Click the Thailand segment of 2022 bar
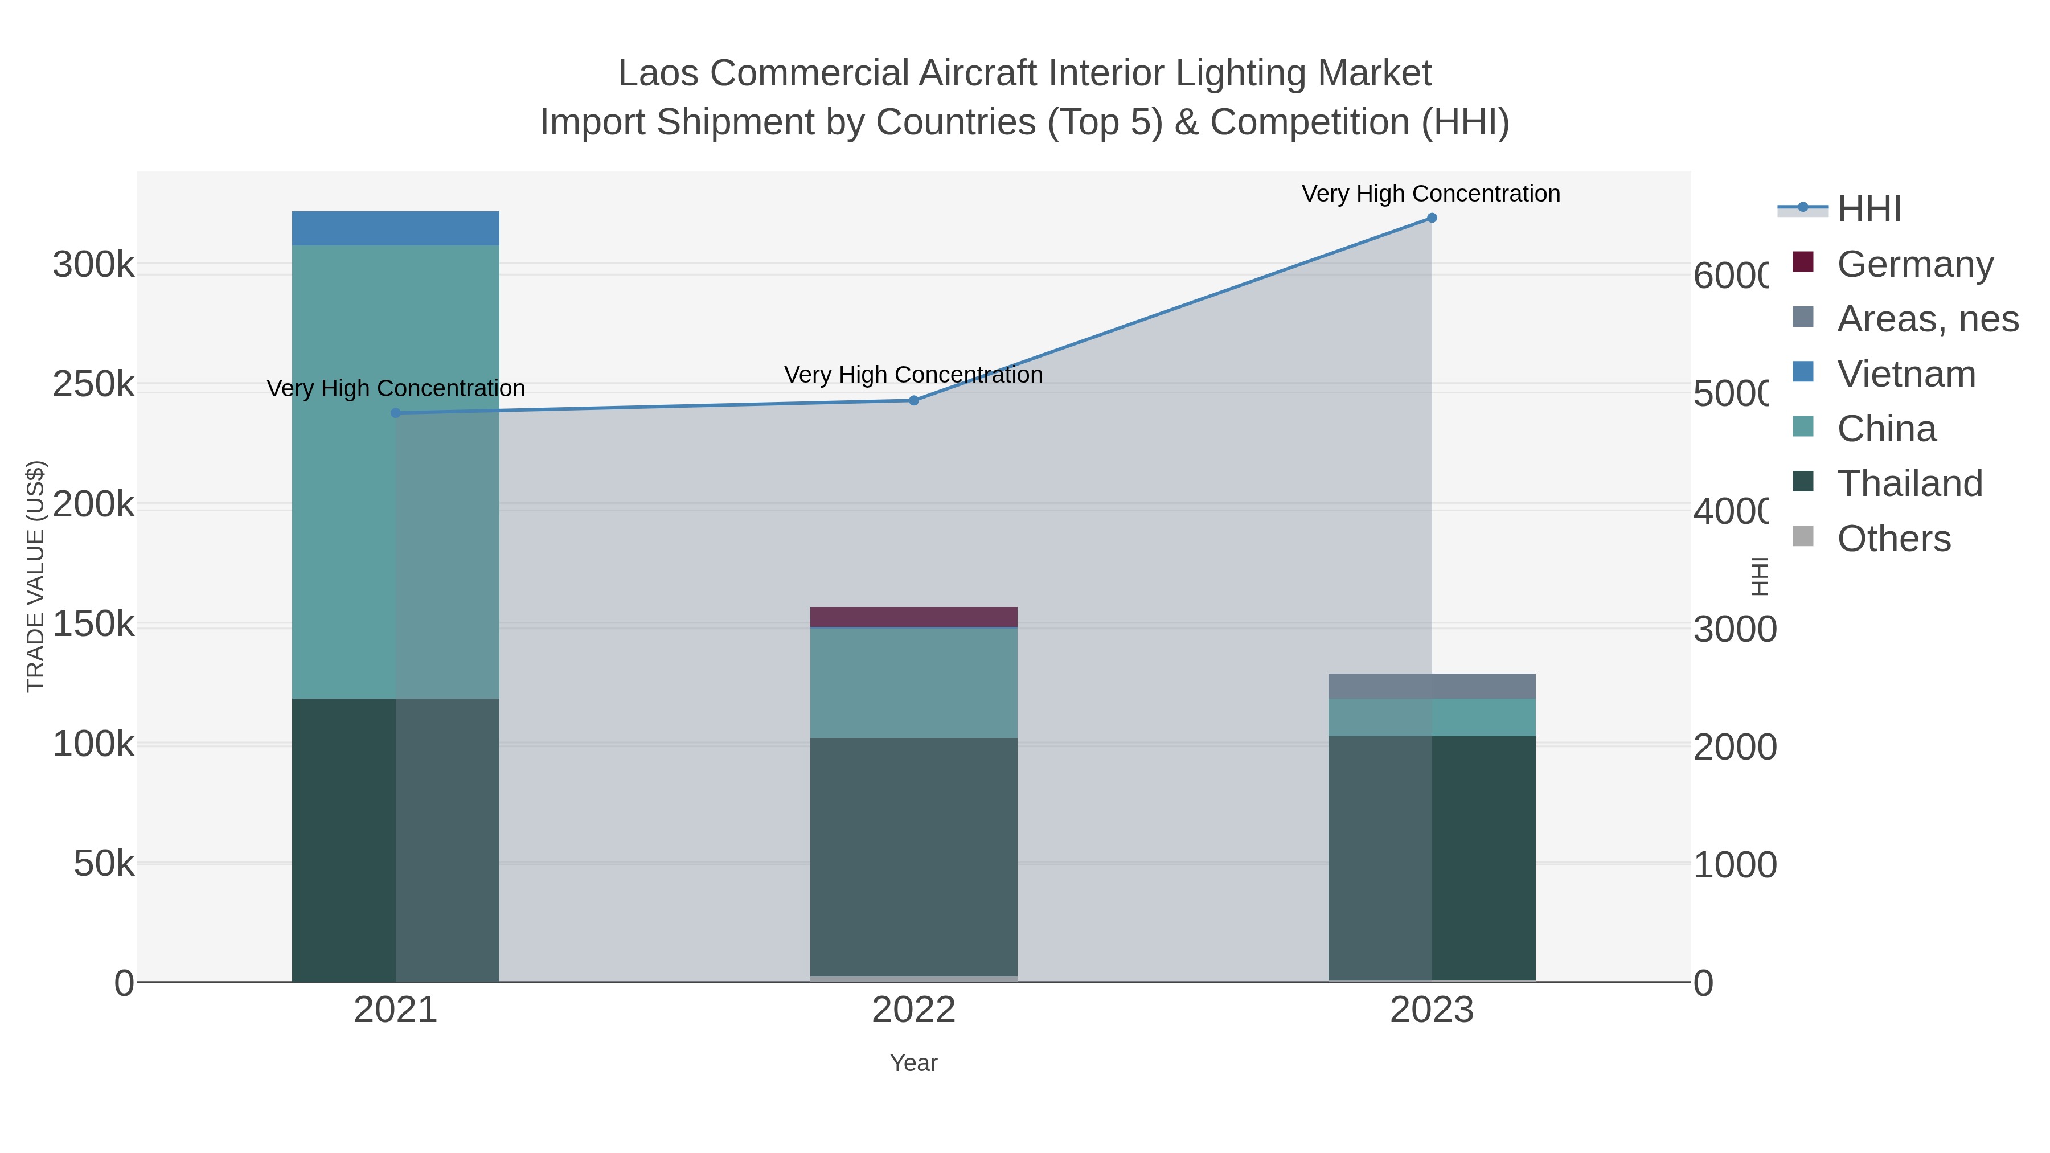Image resolution: width=2050 pixels, height=1153 pixels. [x=913, y=857]
